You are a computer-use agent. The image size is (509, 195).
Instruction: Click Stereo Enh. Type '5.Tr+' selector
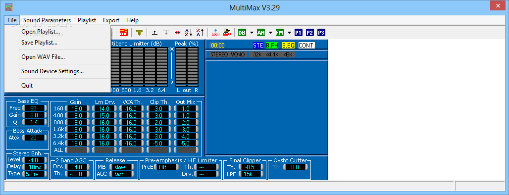click(x=34, y=174)
